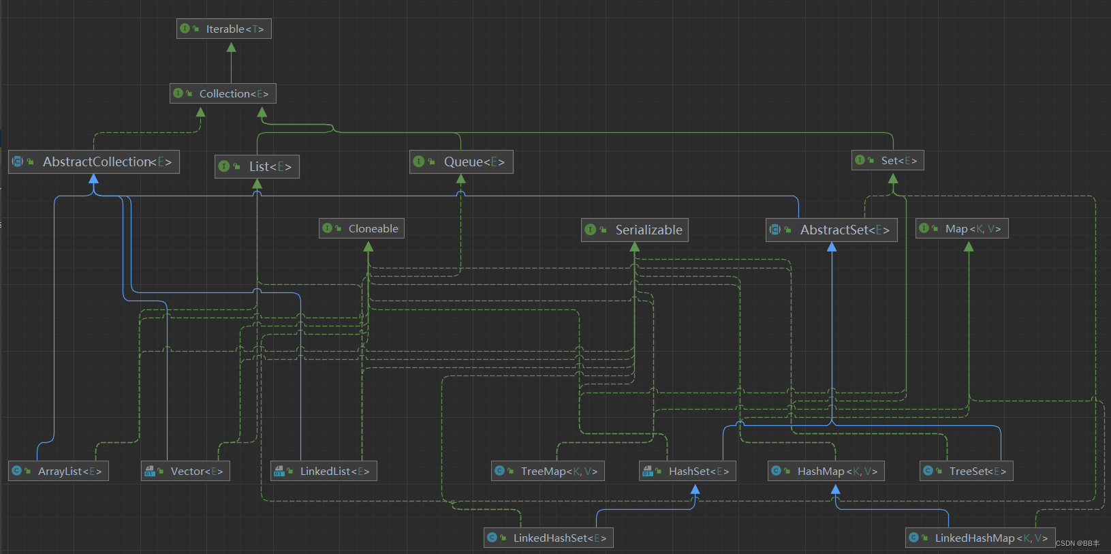Viewport: 1111px width, 554px height.
Task: Click the visibility lock icon on HashMap<K, V>
Action: pyautogui.click(x=787, y=471)
